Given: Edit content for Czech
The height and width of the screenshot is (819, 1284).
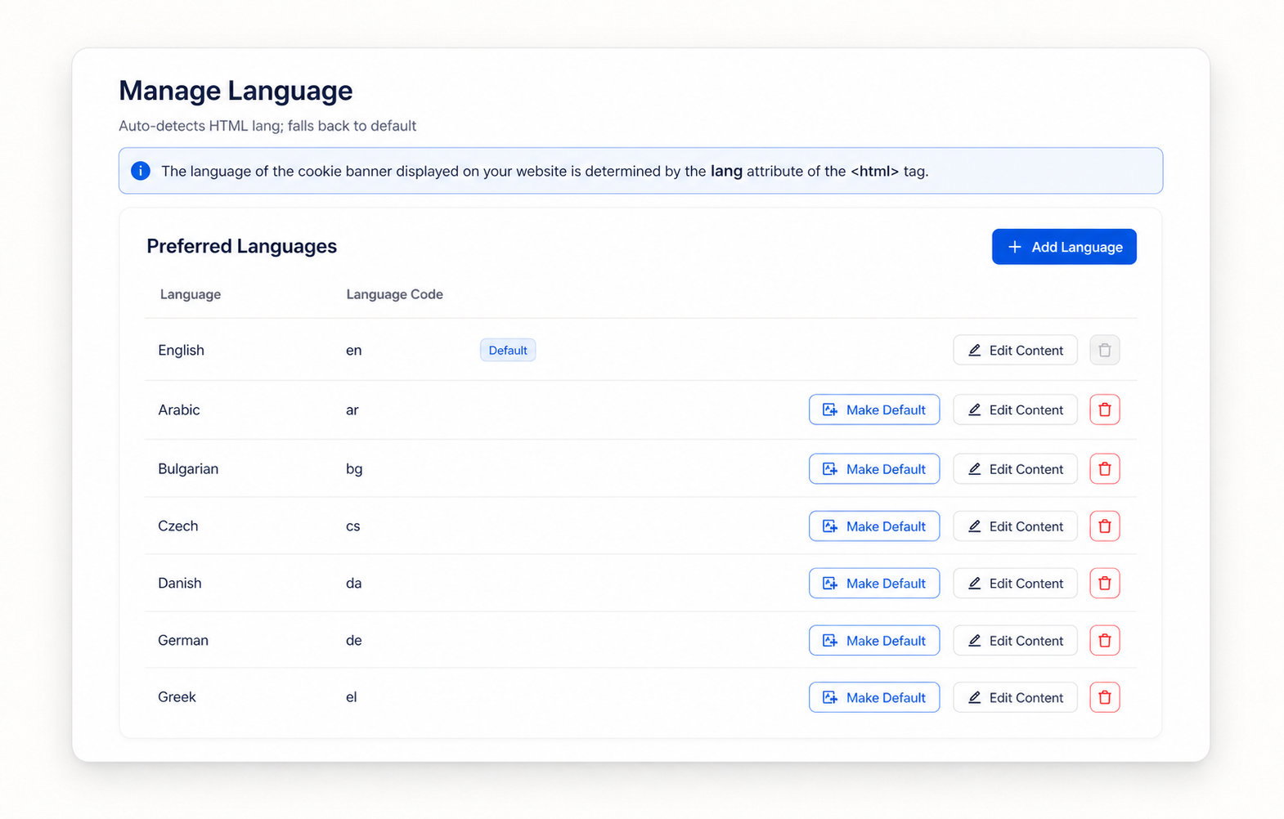Looking at the screenshot, I should pyautogui.click(x=1015, y=526).
